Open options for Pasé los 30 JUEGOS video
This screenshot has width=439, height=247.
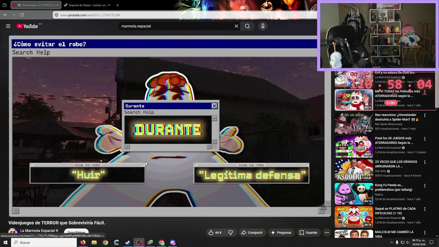tap(425, 139)
